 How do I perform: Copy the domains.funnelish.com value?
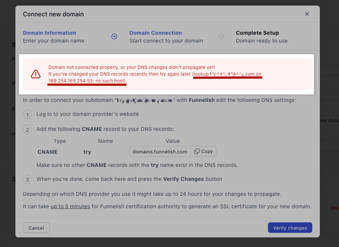pyautogui.click(x=204, y=152)
